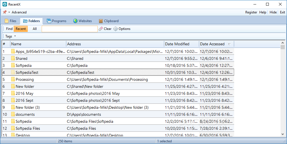Screen dimensions: 287x144
Task: Click the 10/18/2016 date modified cell
Action: click(181, 65)
